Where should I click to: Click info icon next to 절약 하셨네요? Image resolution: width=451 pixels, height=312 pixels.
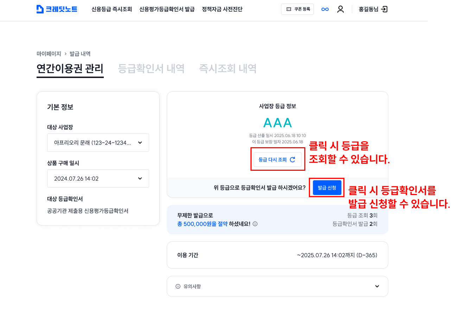[x=255, y=224]
